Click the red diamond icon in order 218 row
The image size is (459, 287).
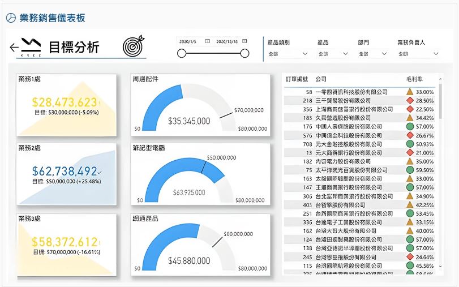pos(410,100)
